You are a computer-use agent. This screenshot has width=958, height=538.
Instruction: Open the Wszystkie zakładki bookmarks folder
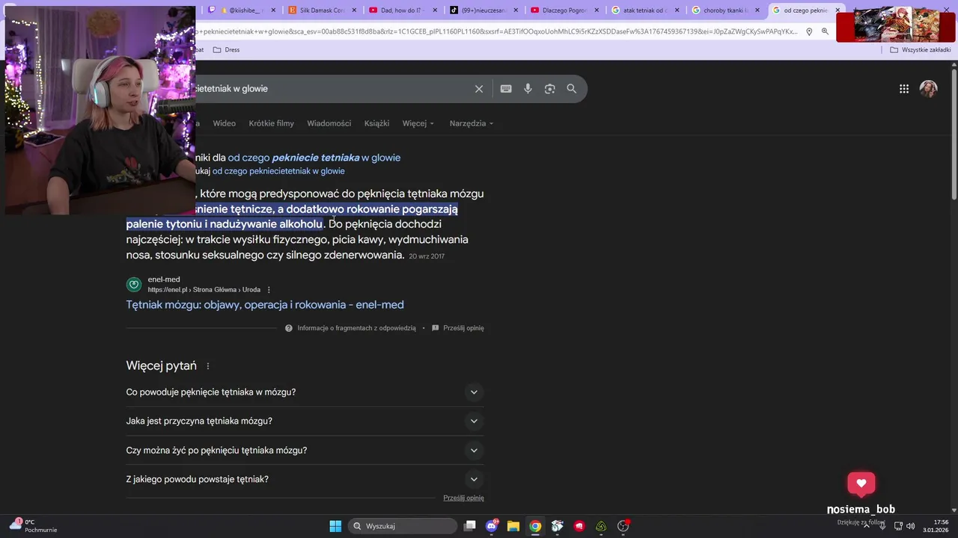(921, 49)
